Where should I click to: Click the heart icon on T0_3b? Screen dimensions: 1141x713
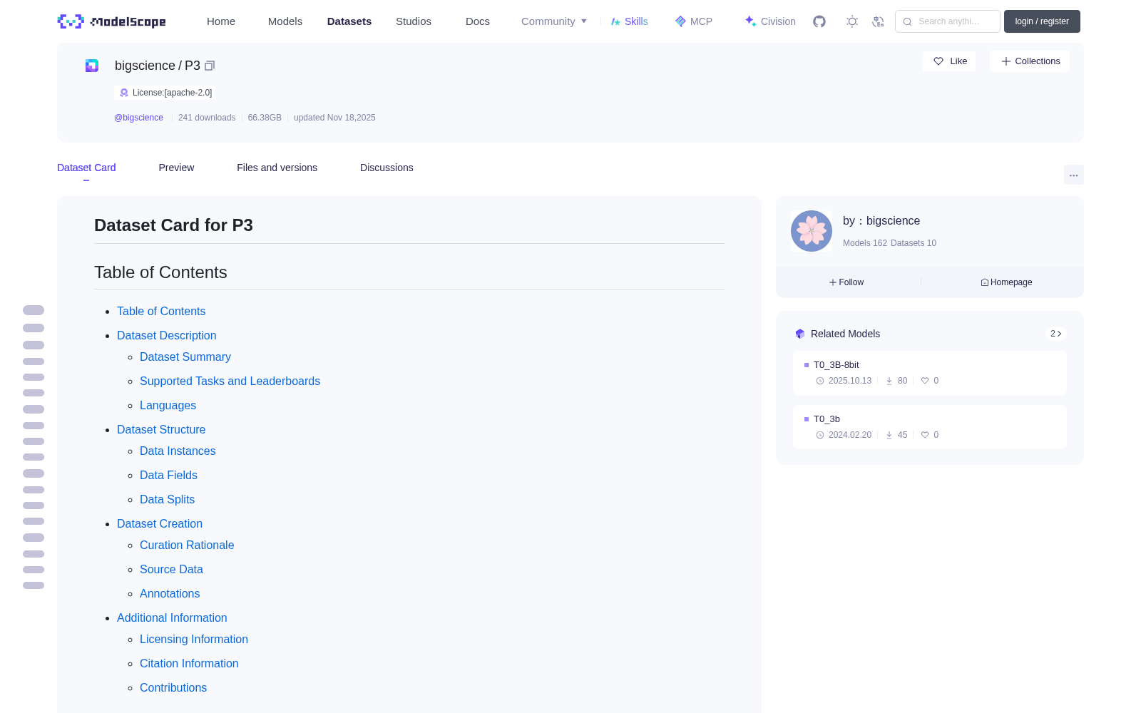pyautogui.click(x=925, y=435)
